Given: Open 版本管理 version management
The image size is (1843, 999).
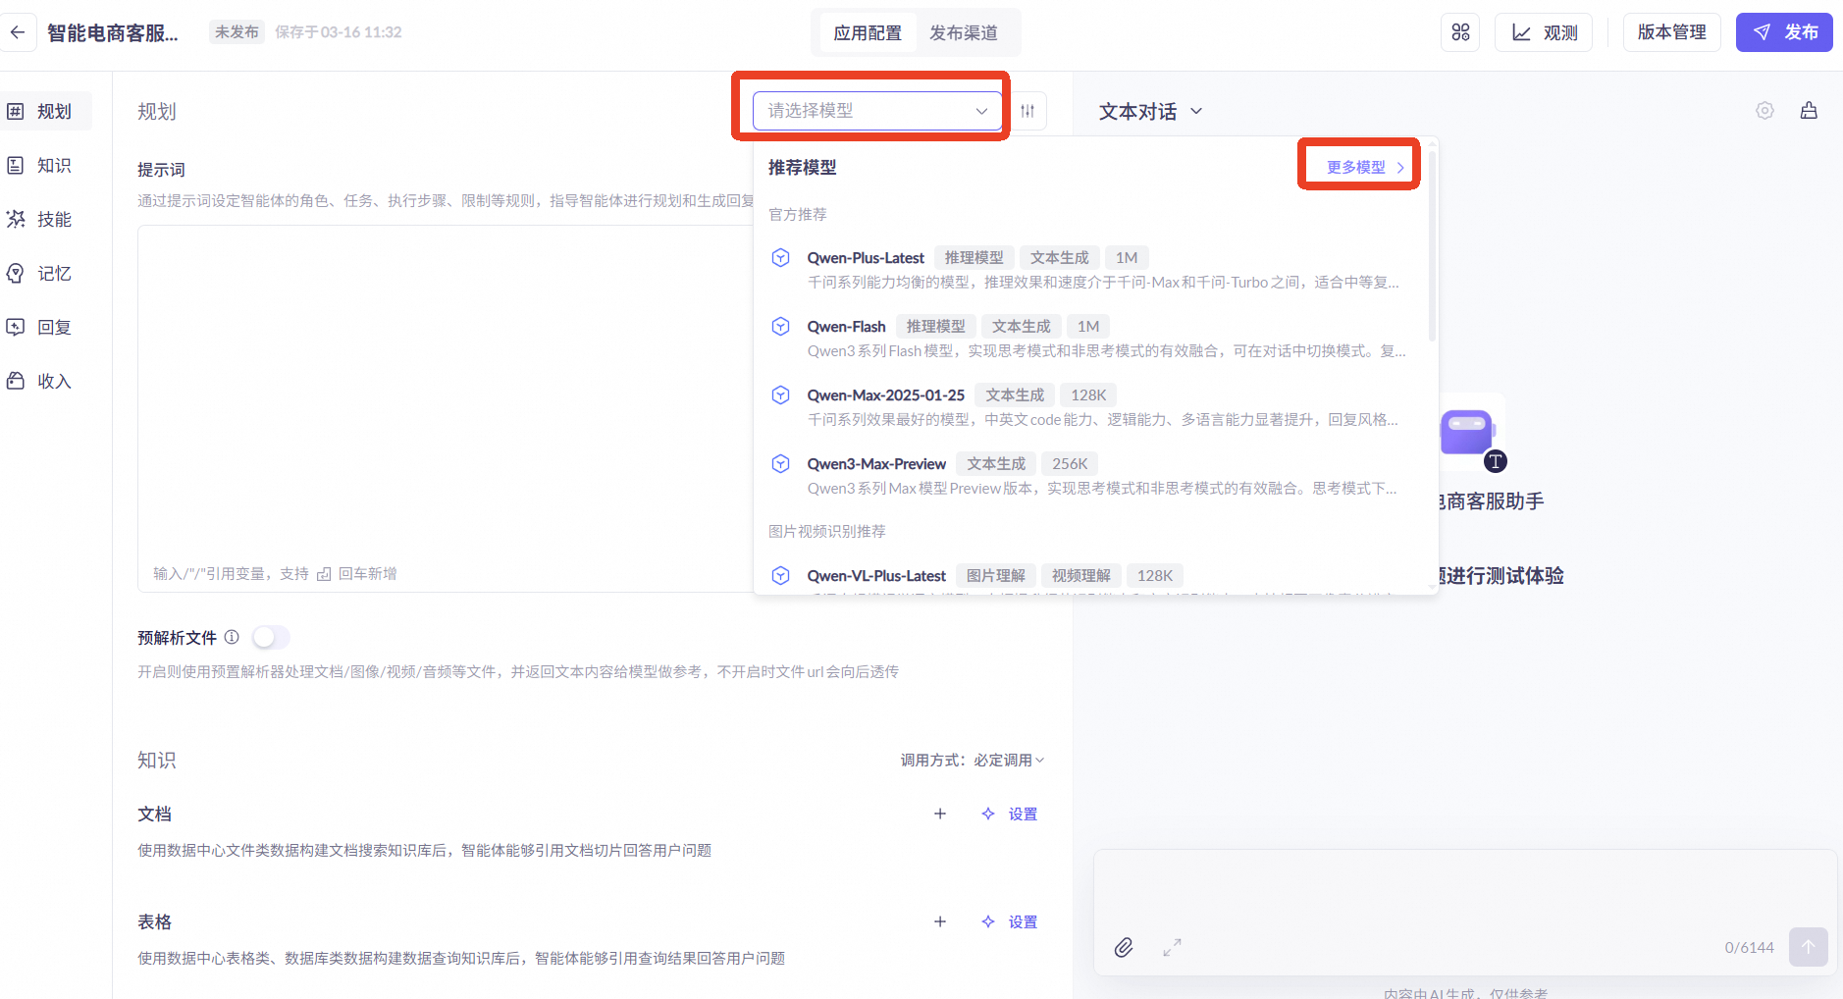Looking at the screenshot, I should (x=1671, y=32).
